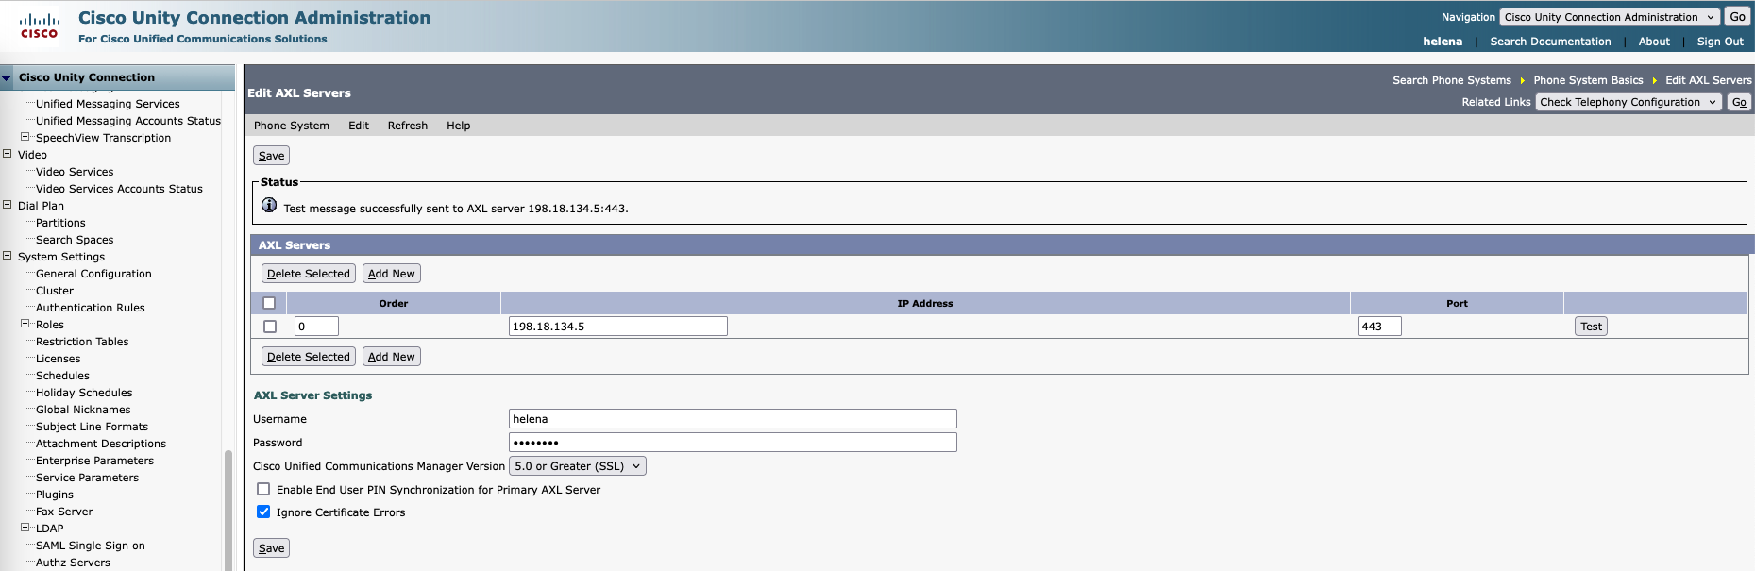Collapse the Dial Plan tree node
Viewport: 1755px width, 571px height.
click(8, 205)
